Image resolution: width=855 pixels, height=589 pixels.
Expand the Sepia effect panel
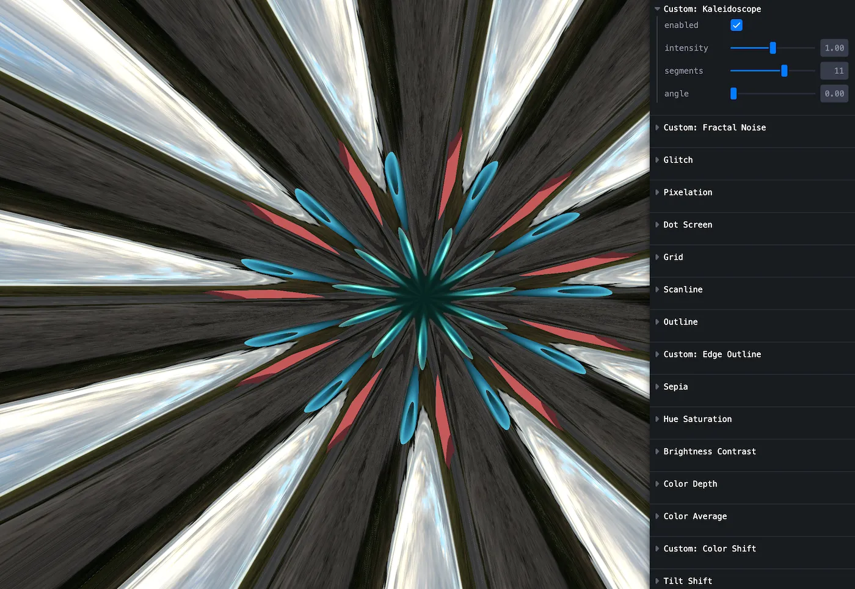(675, 387)
